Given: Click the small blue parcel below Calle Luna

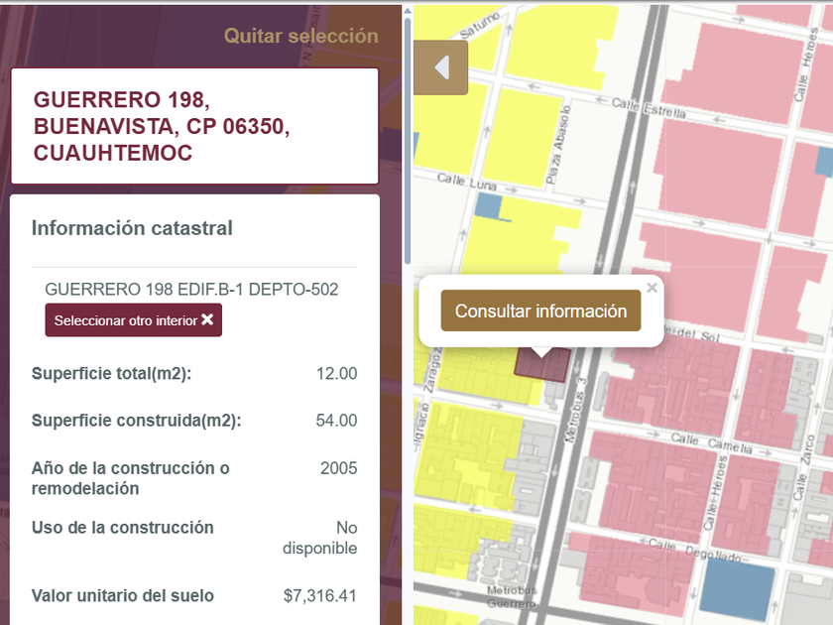Looking at the screenshot, I should tap(488, 205).
